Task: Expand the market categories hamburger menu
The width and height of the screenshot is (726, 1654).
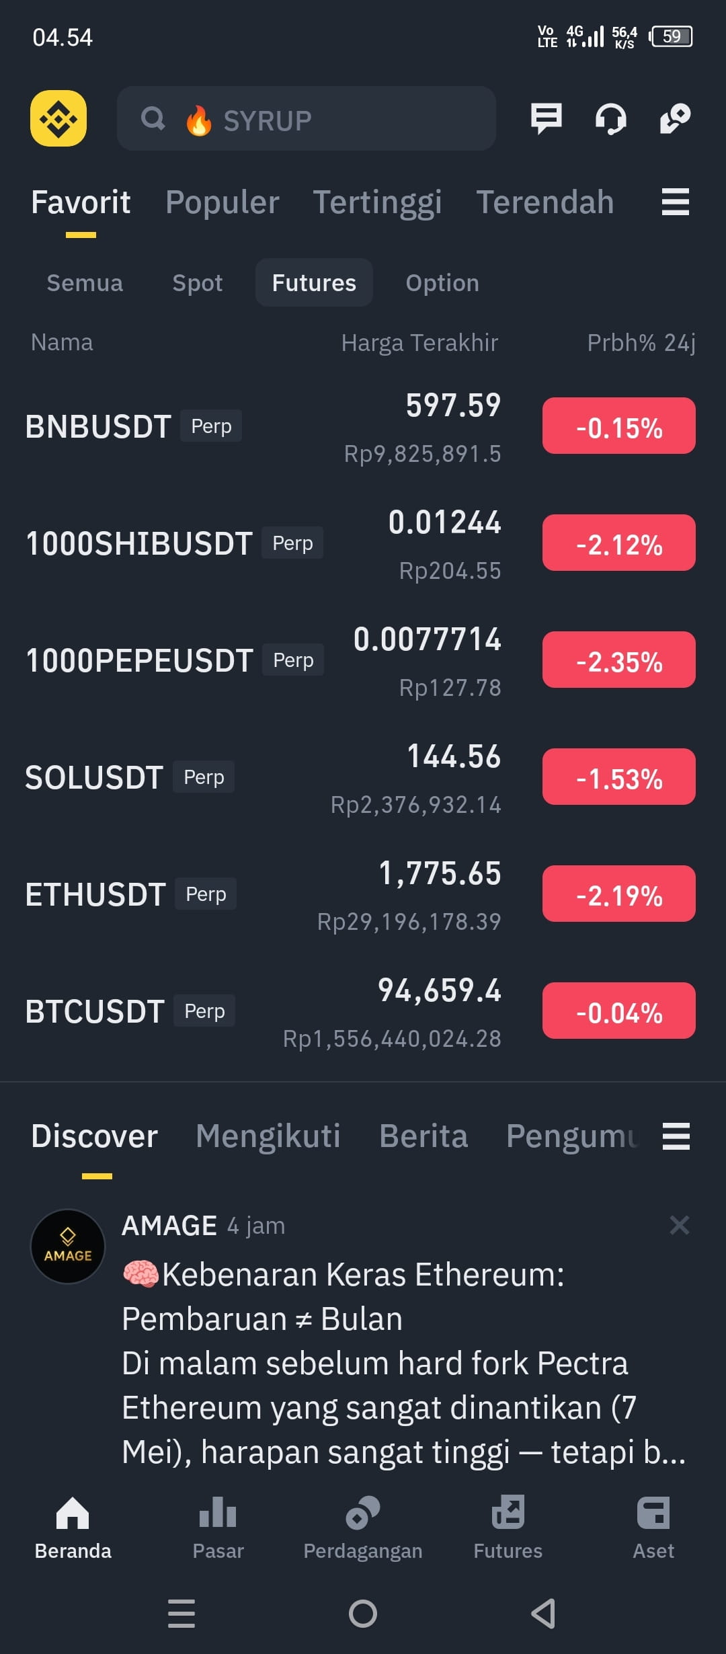Action: click(676, 202)
